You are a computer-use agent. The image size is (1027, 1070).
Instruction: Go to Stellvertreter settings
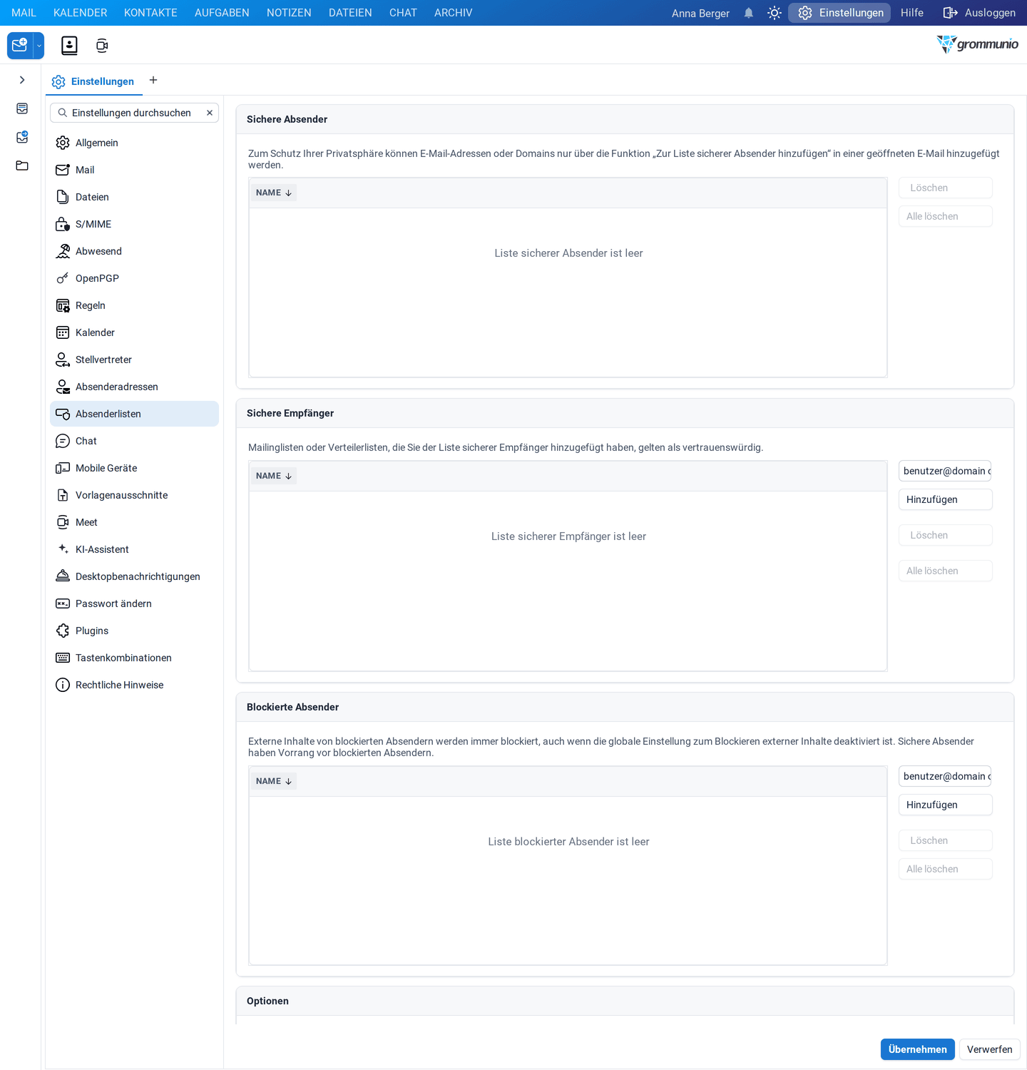(134, 360)
